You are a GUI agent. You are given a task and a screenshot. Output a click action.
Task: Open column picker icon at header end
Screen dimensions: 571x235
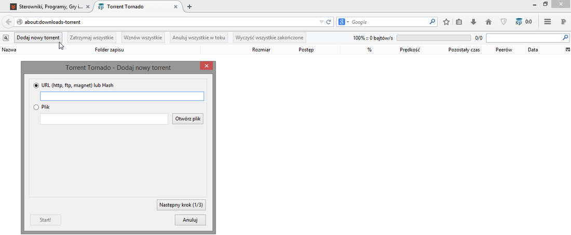[x=567, y=49]
